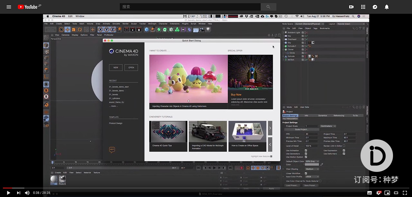Select the Rotate tool in toolbar
412x197 pixels.
[x=80, y=29]
